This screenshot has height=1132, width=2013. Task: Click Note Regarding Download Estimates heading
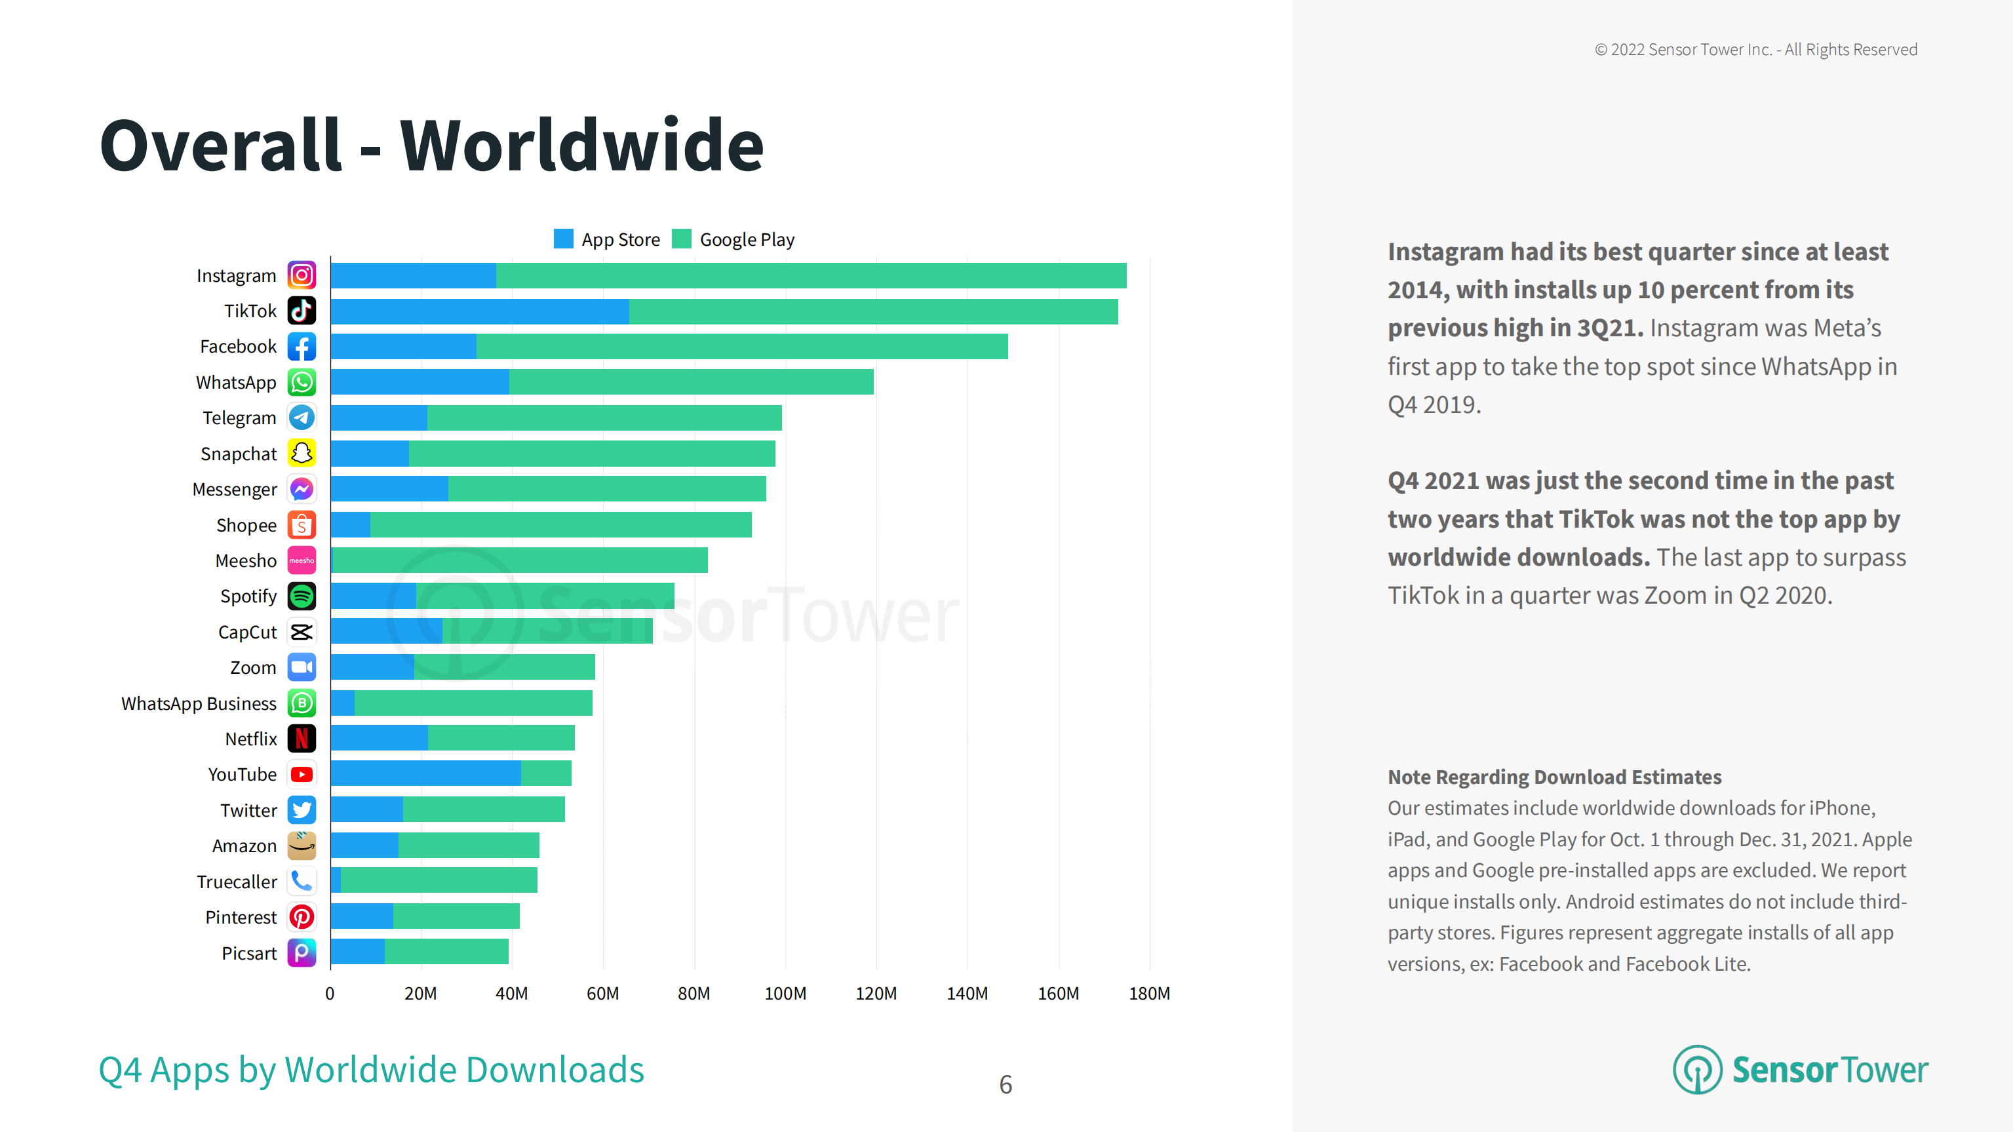(1554, 777)
